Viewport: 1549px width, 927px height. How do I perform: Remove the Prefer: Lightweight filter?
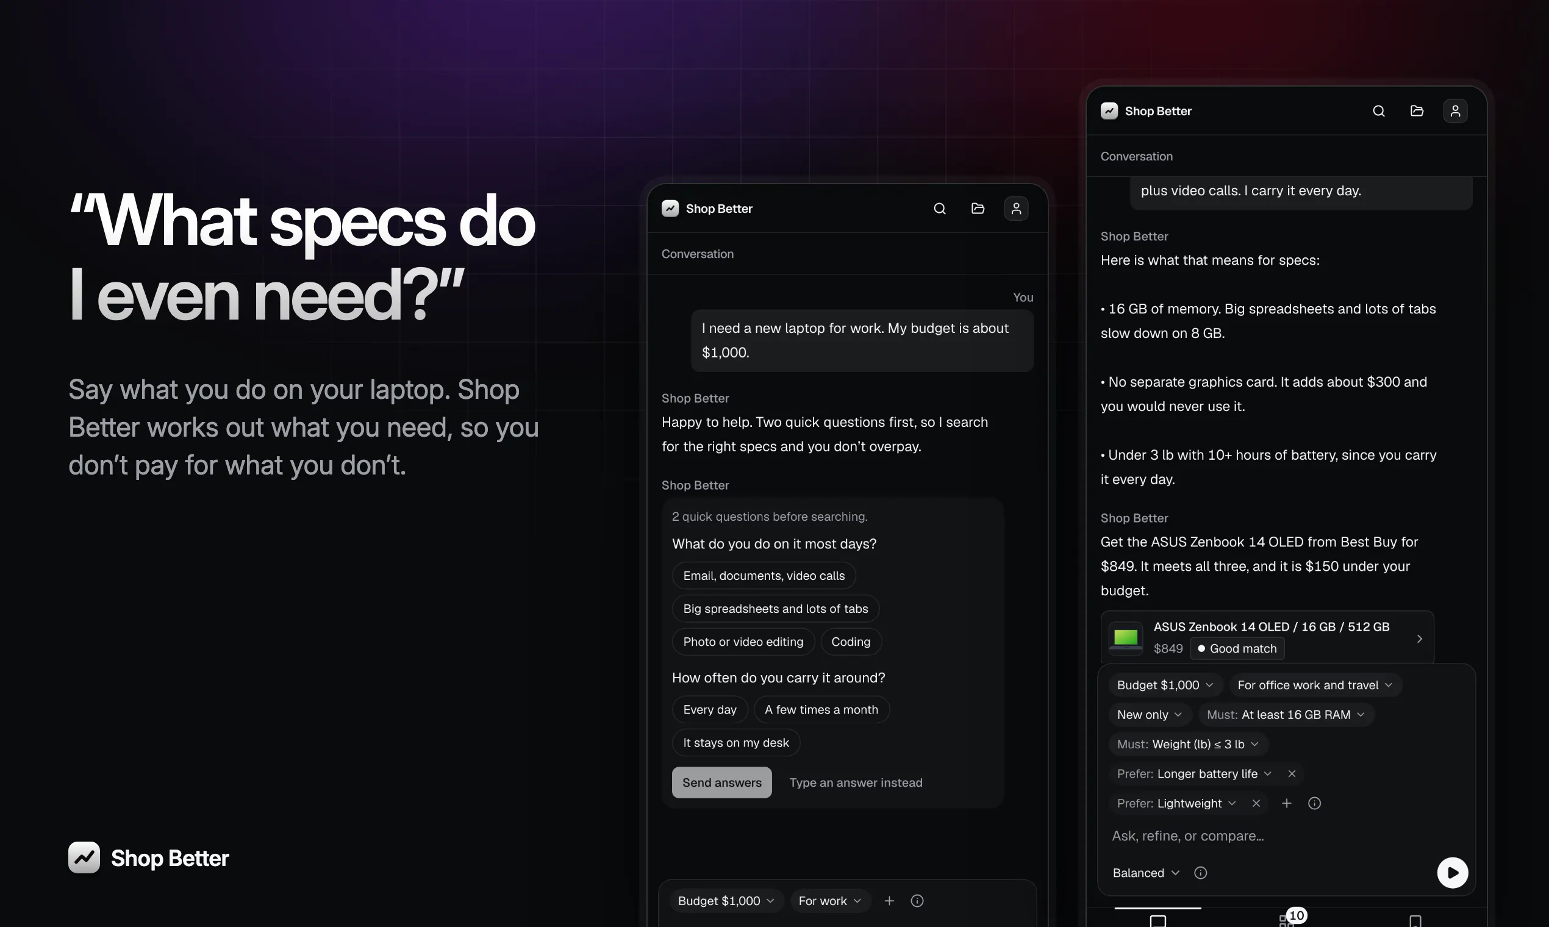[1256, 803]
